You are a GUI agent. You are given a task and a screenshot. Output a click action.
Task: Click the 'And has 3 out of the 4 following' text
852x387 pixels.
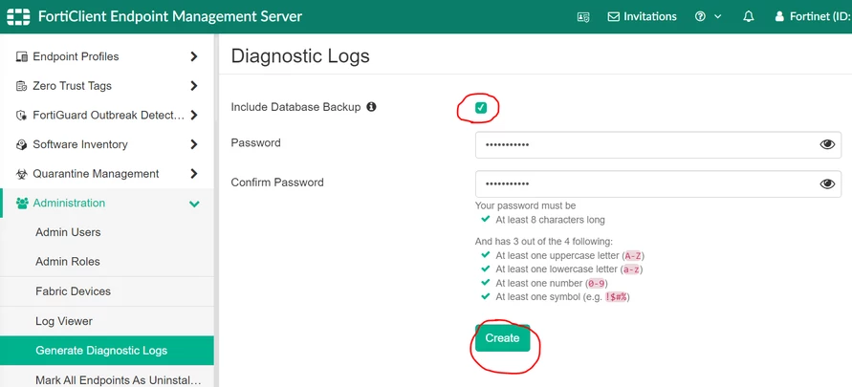[x=543, y=242]
